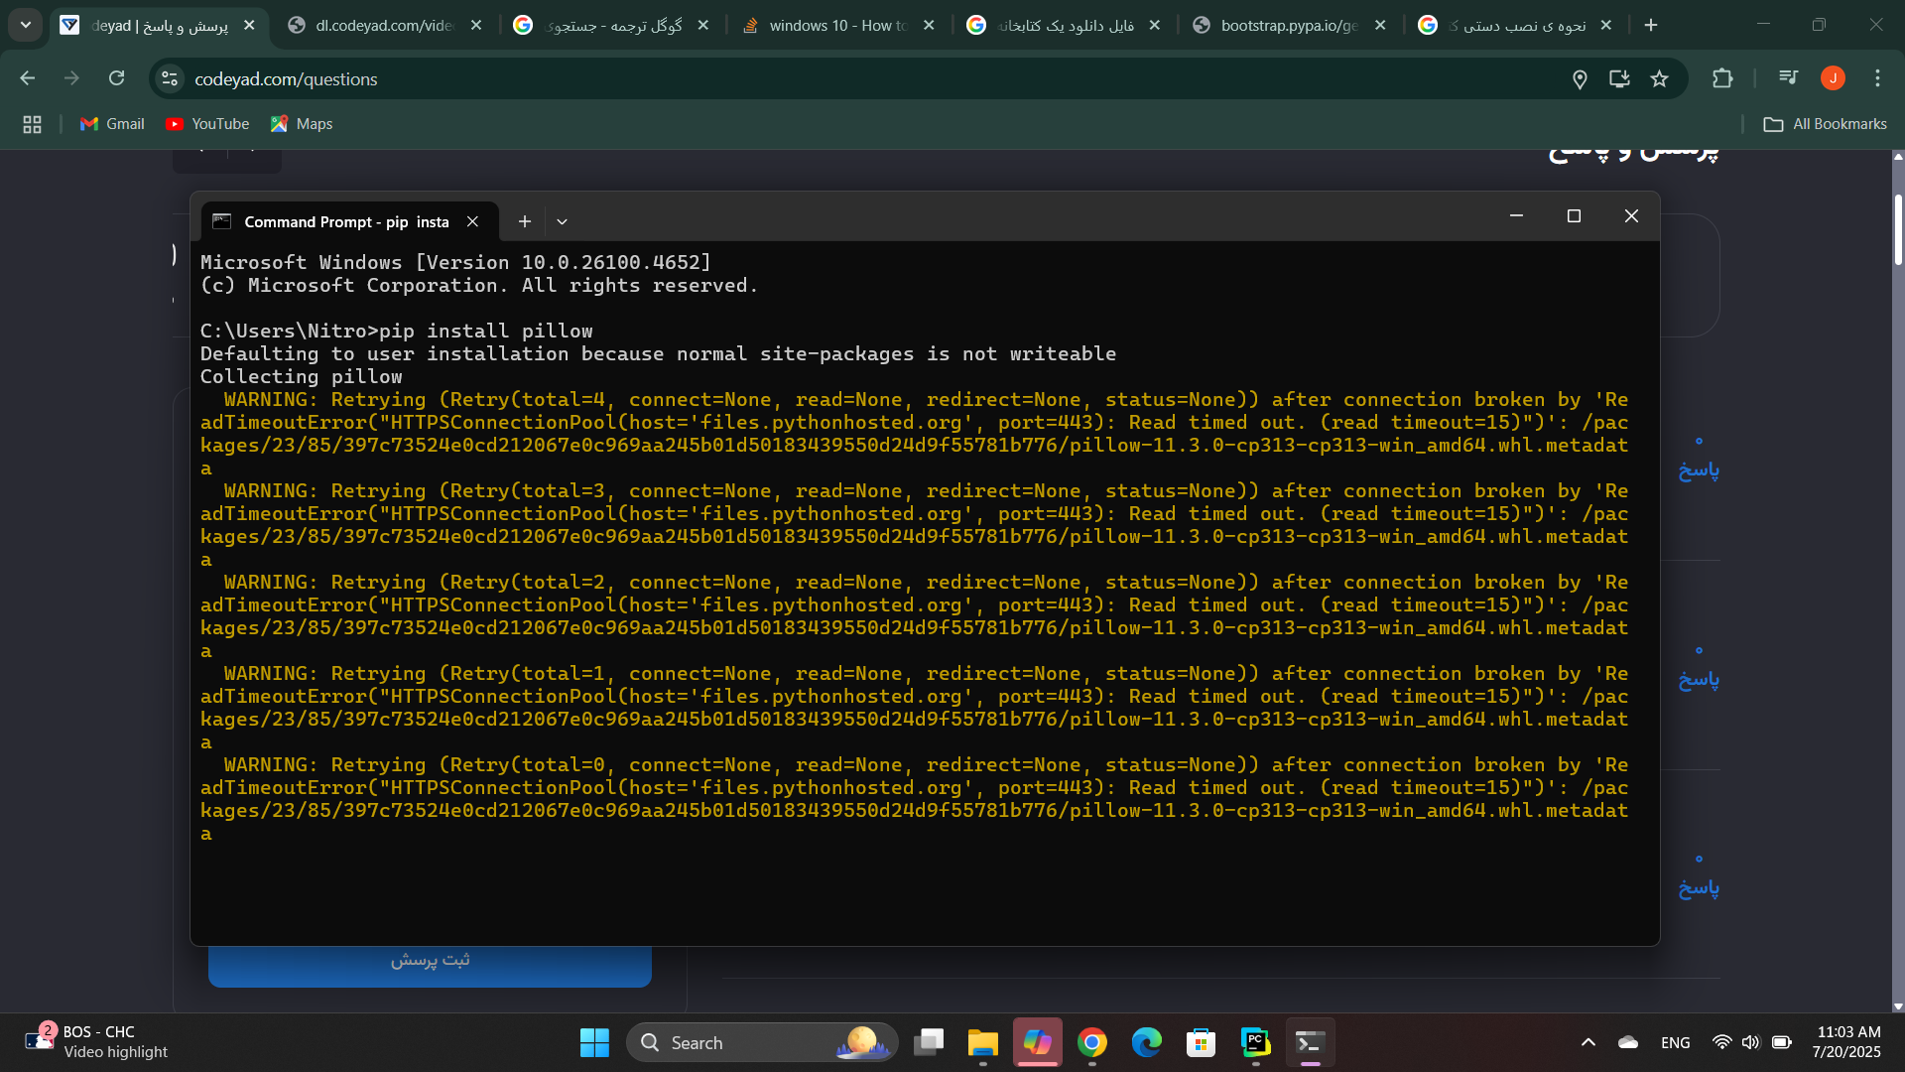This screenshot has height=1072, width=1905.
Task: Open Wi-Fi network settings tray icon
Action: [x=1722, y=1042]
